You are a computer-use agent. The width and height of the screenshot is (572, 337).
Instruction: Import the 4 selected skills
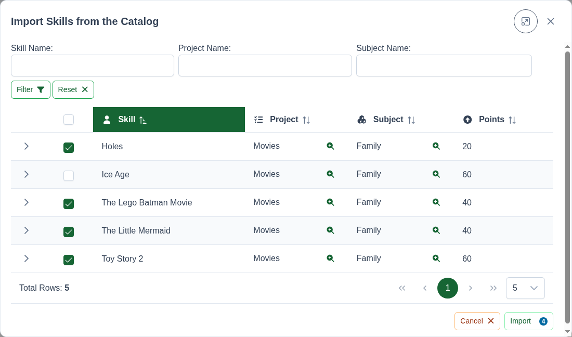tap(529, 321)
